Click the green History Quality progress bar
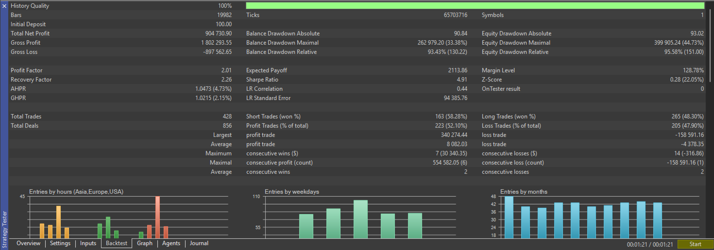714x250 pixels. click(475, 6)
